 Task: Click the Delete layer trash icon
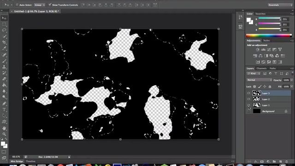click(287, 161)
